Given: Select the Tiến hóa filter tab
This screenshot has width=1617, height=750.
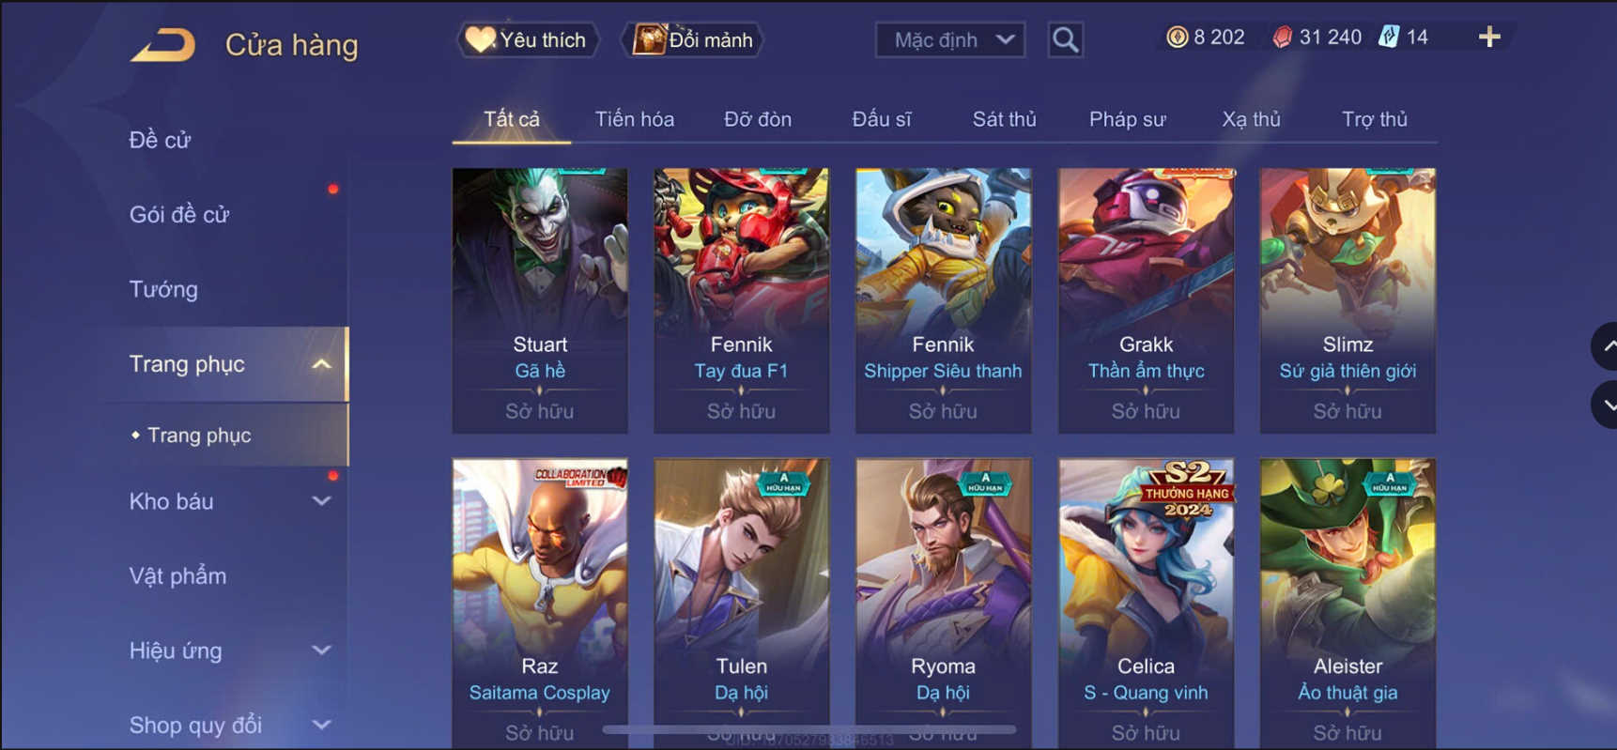Looking at the screenshot, I should pyautogui.click(x=634, y=119).
